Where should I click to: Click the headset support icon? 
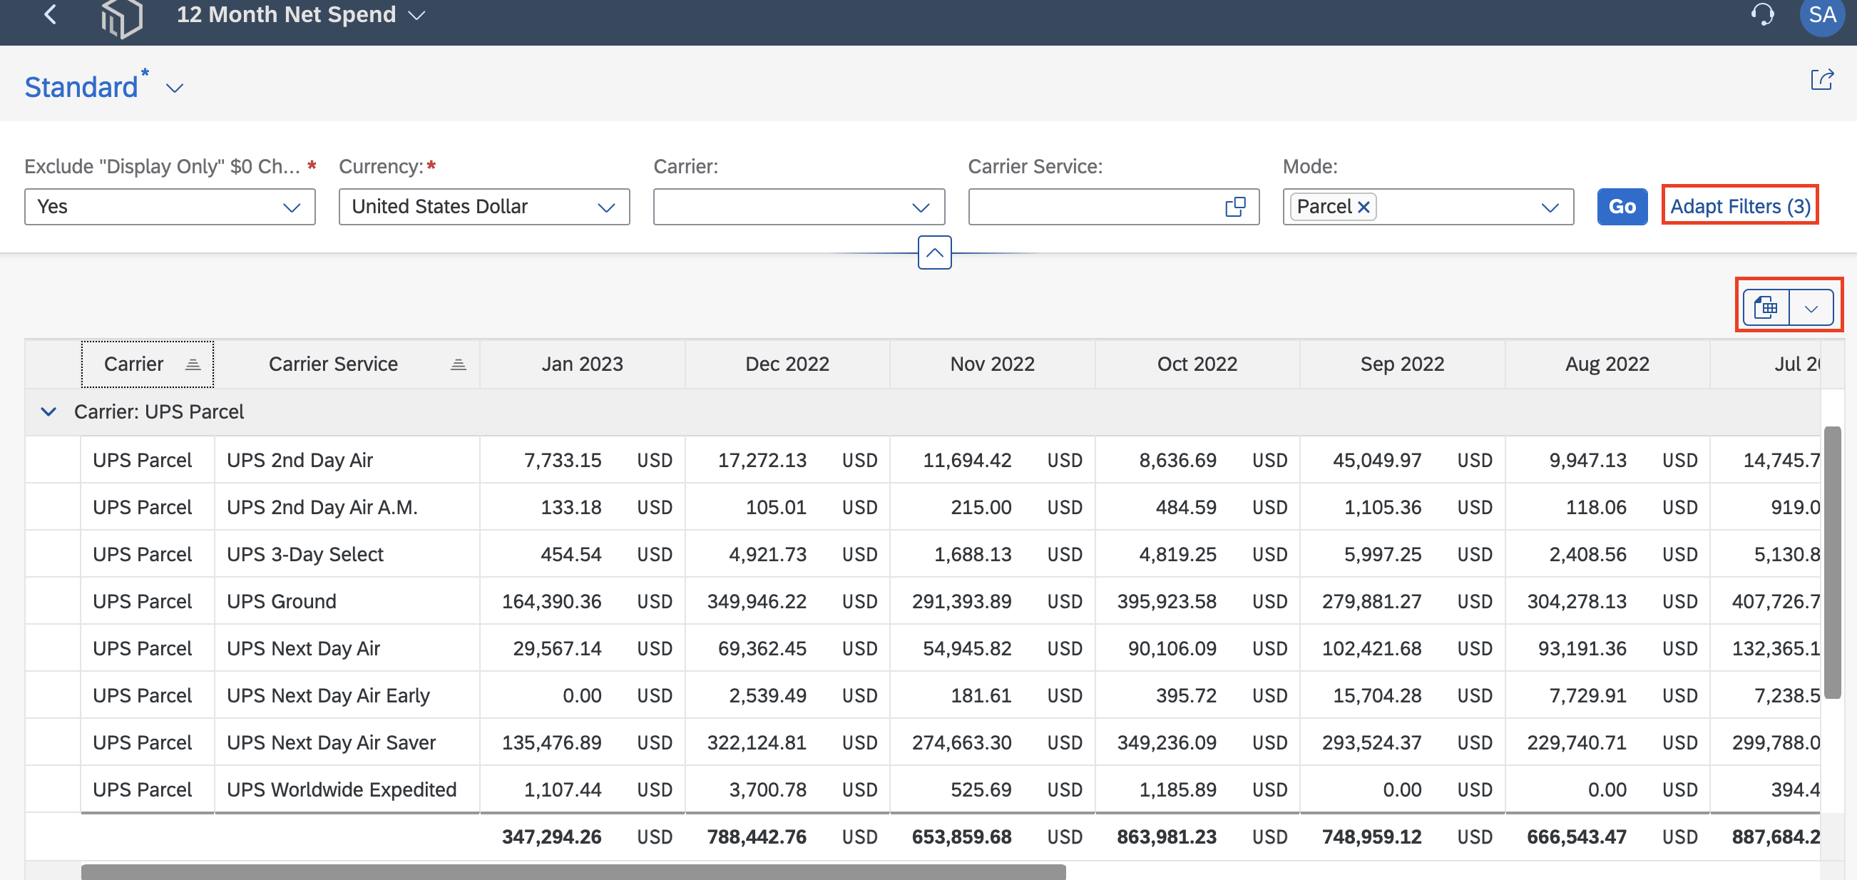1763,14
